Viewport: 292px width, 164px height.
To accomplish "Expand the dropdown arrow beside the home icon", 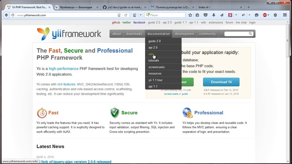I will [x=141, y=15].
